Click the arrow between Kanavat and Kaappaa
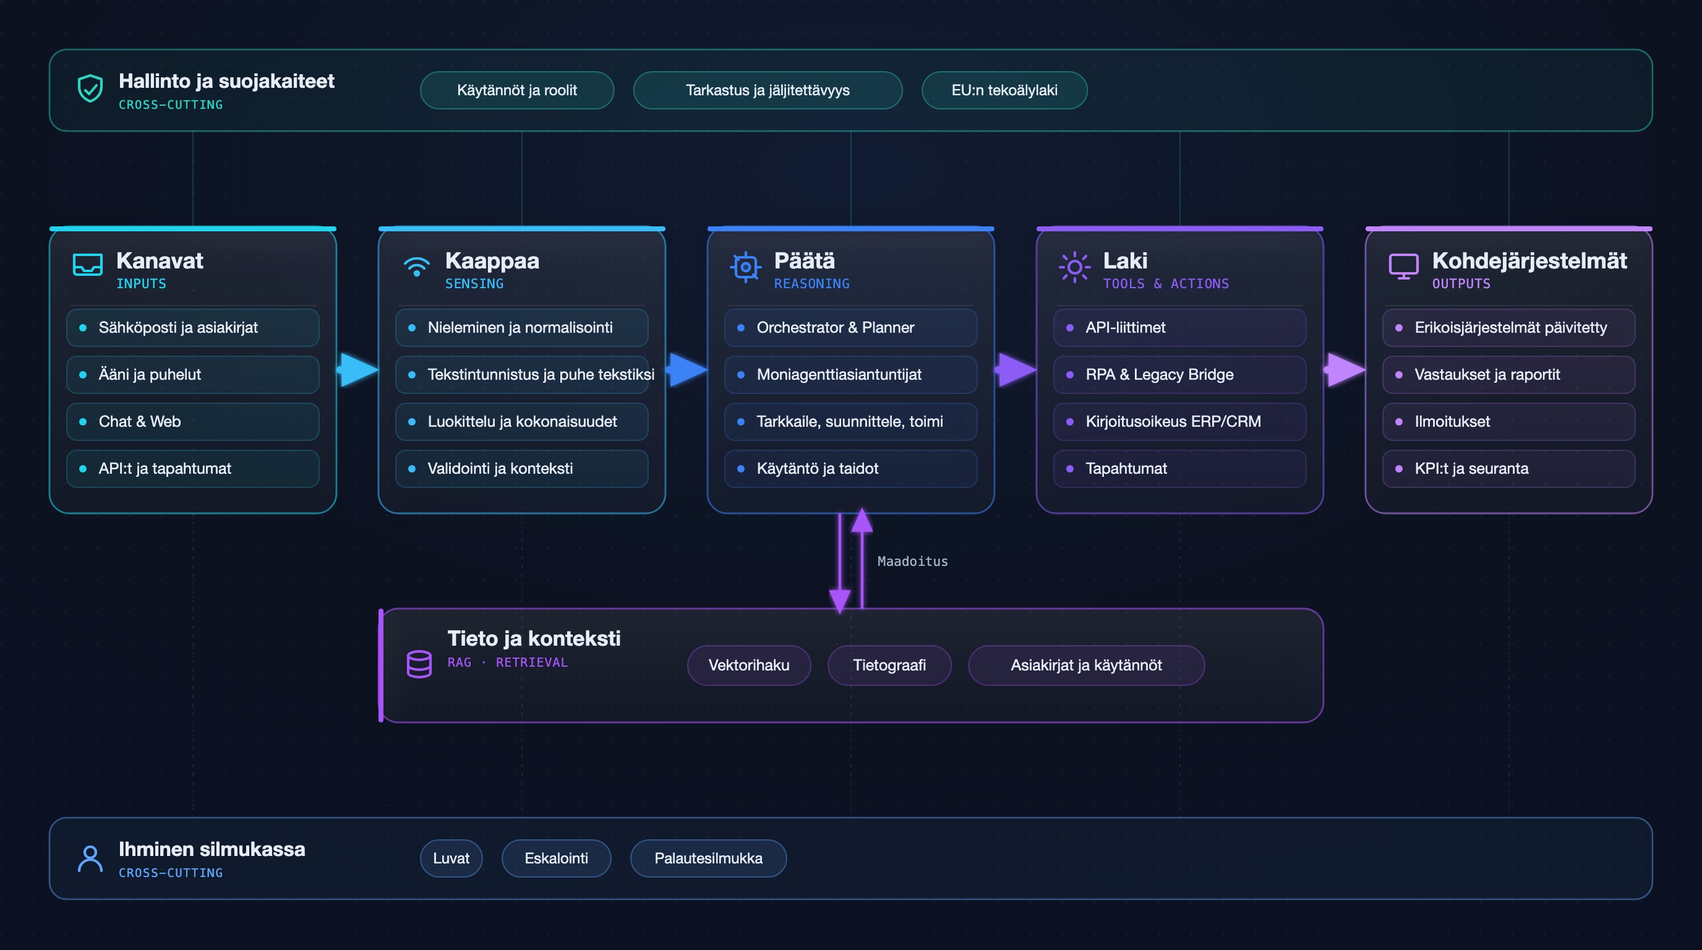The image size is (1702, 950). [x=358, y=369]
